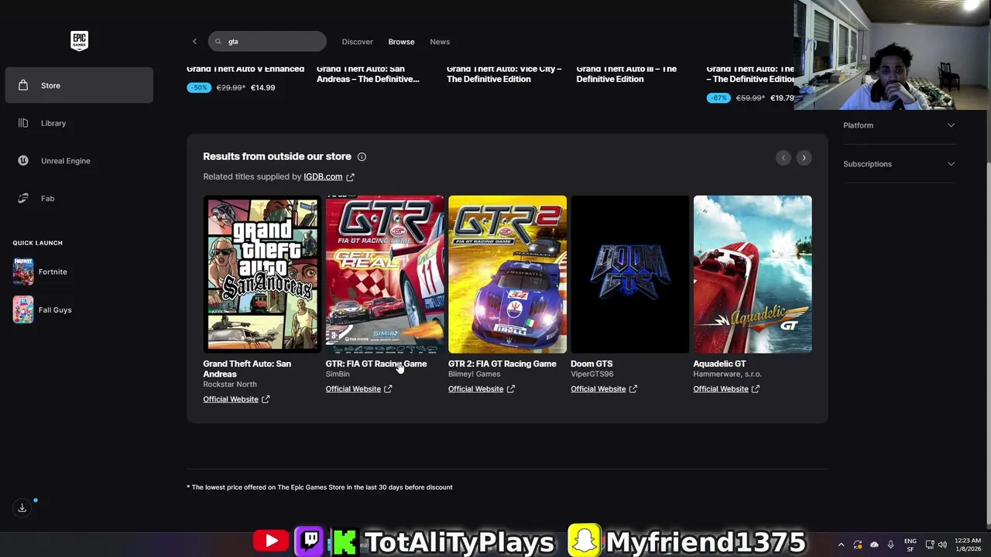The image size is (991, 557).
Task: Open Official Website for Aquadelic GT
Action: (721, 389)
